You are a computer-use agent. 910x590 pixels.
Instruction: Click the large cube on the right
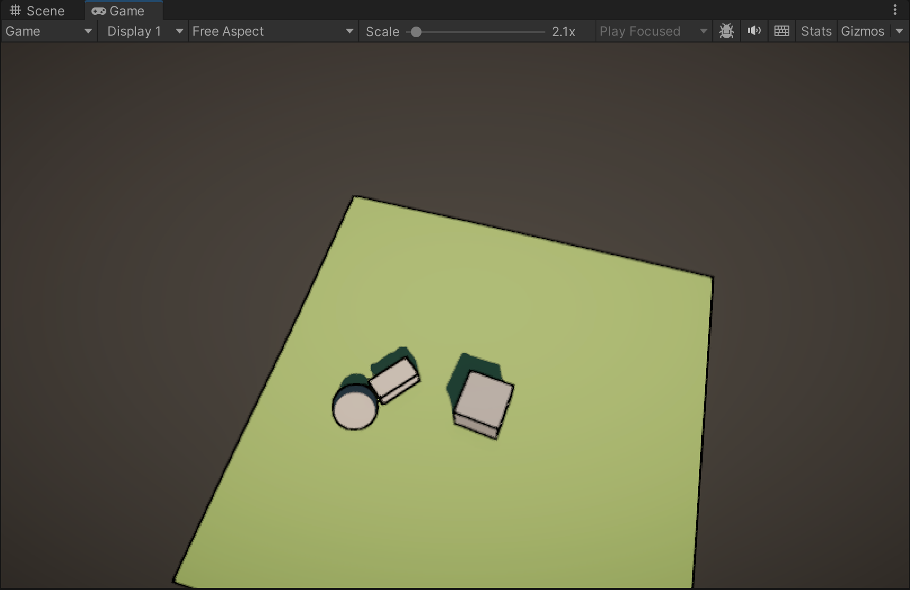484,400
